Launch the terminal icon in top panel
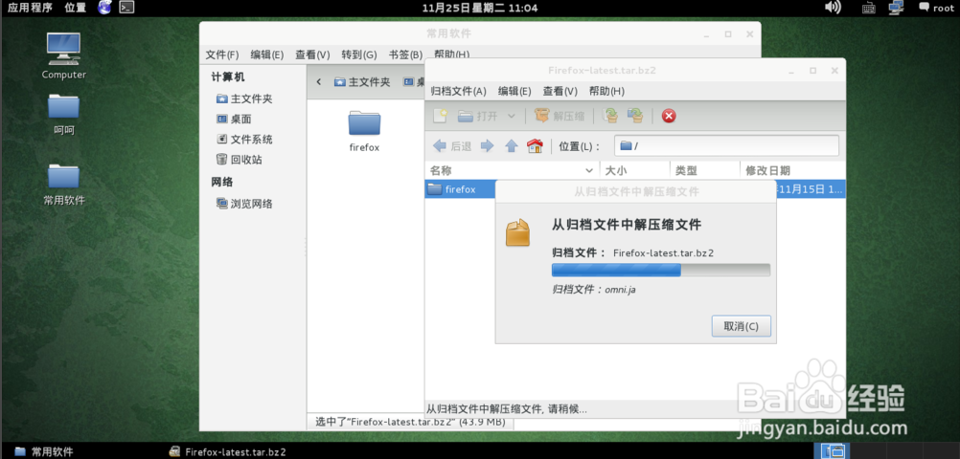 pos(126,8)
